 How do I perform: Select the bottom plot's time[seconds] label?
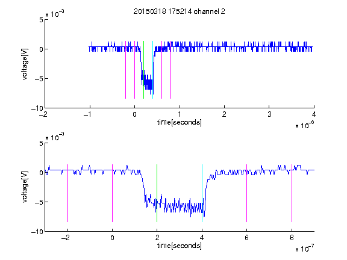[x=180, y=246]
